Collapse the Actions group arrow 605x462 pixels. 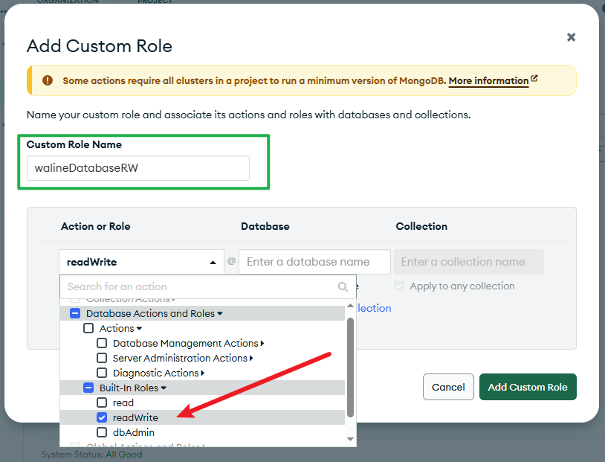click(x=139, y=328)
